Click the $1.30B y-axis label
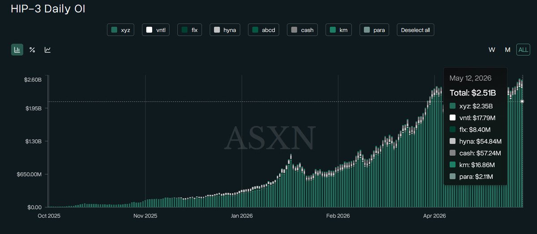 coord(33,141)
